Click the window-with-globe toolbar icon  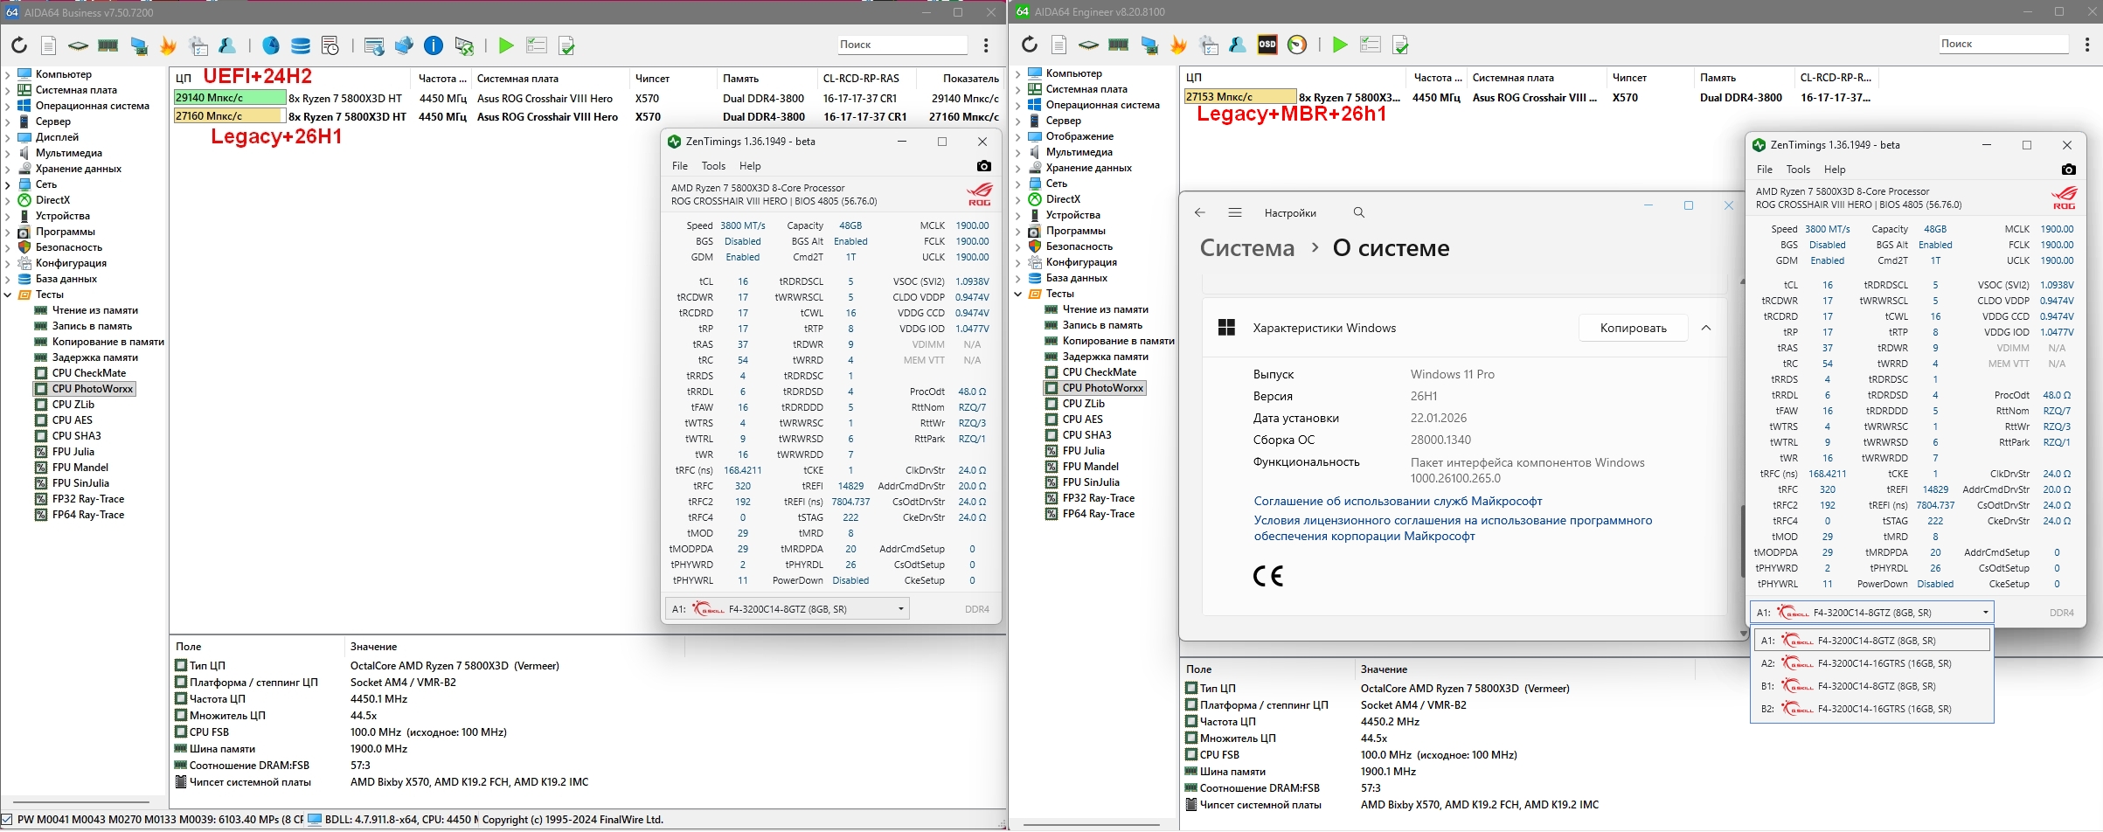point(373,45)
